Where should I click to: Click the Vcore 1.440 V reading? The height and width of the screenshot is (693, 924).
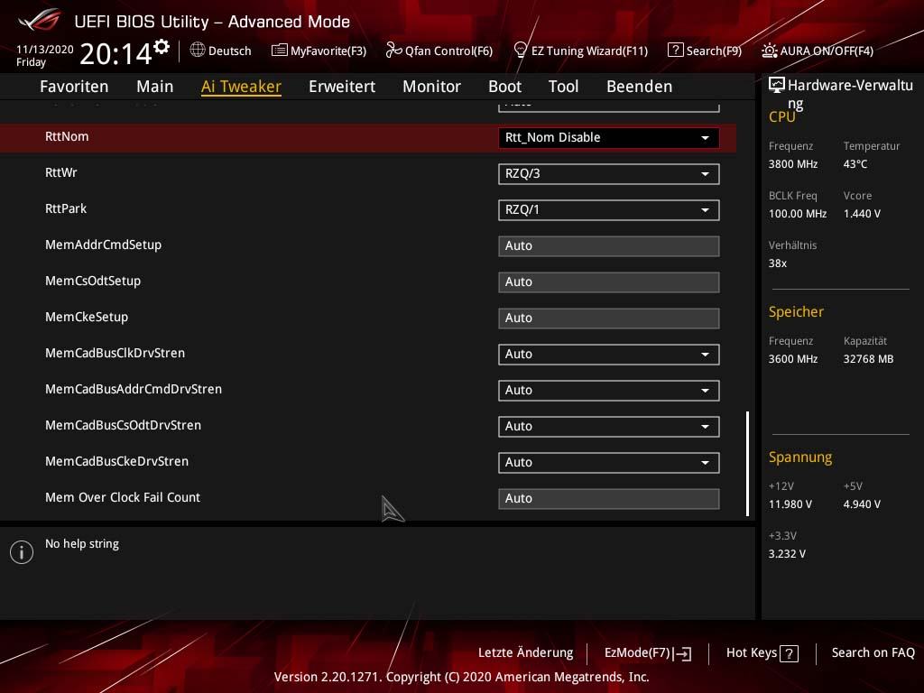point(862,214)
